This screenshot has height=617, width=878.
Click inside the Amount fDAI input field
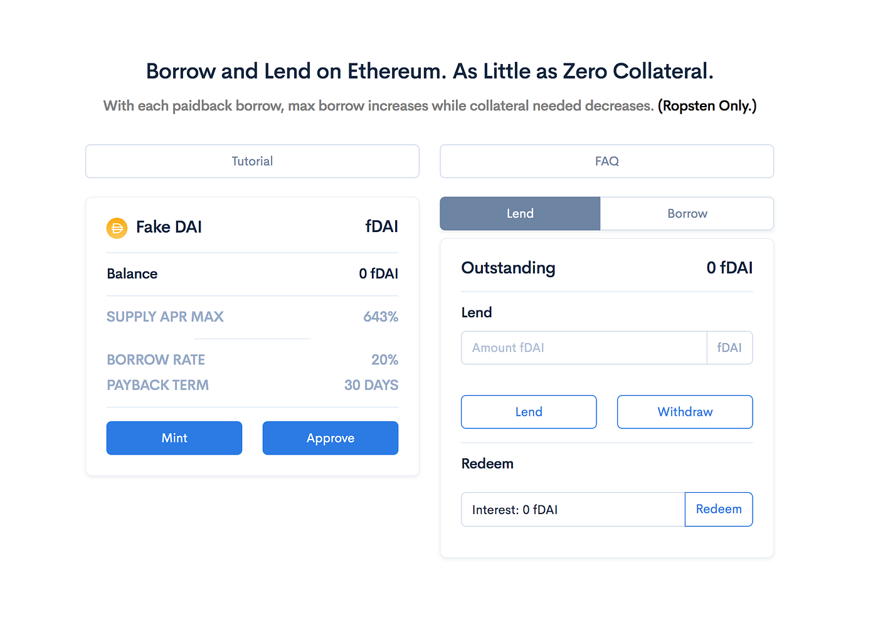click(x=583, y=347)
